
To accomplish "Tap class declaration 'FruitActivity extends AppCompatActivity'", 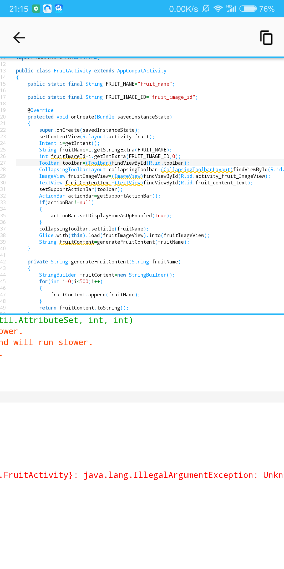I will [x=110, y=71].
